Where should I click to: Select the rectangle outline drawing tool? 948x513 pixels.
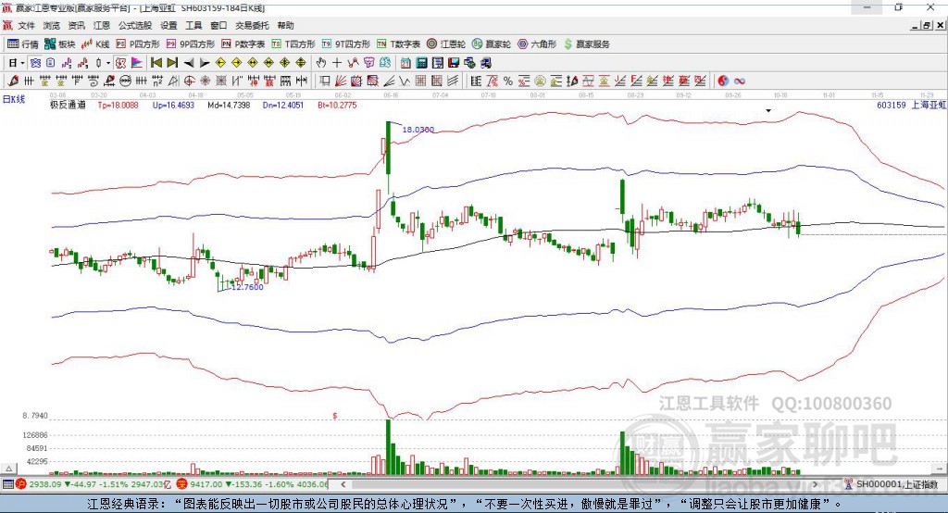[324, 81]
